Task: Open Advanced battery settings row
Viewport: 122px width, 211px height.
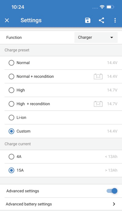Action: [61, 204]
